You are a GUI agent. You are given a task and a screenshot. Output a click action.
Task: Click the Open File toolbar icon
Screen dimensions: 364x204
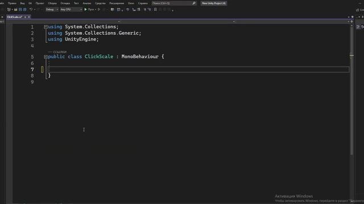(16, 10)
